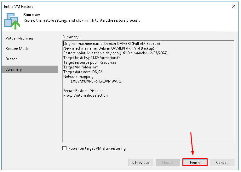Click the Cancel button
Image resolution: width=241 pixels, height=172 pixels.
click(x=222, y=162)
